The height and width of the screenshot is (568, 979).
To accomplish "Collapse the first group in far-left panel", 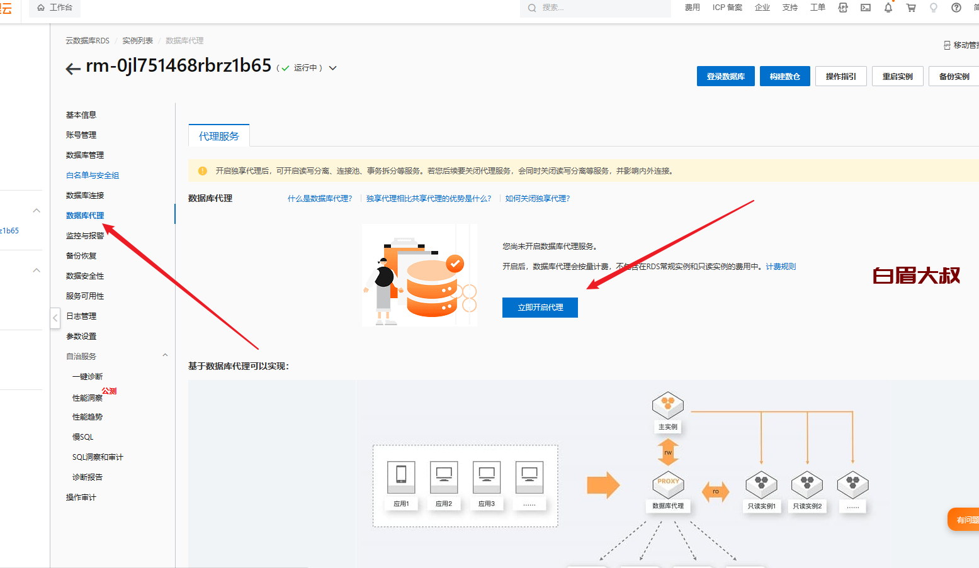I will pos(37,211).
